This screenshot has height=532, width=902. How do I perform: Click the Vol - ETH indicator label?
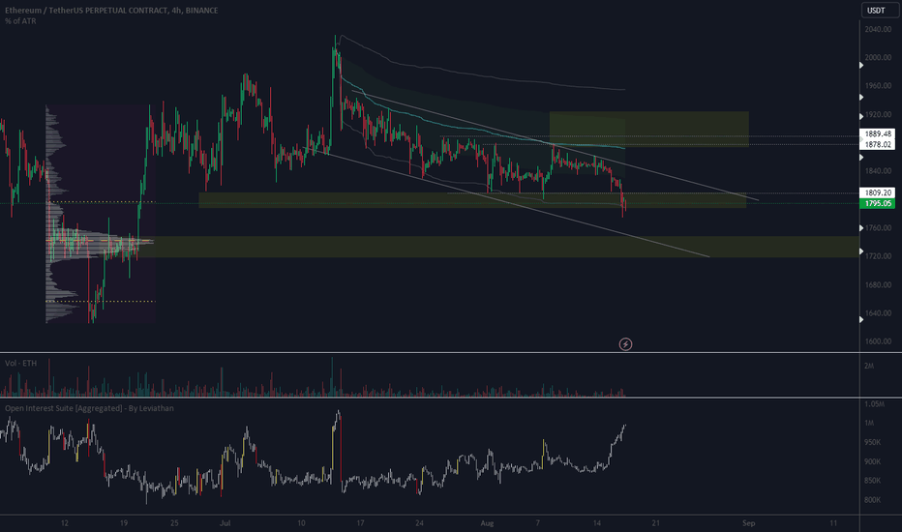[x=20, y=363]
